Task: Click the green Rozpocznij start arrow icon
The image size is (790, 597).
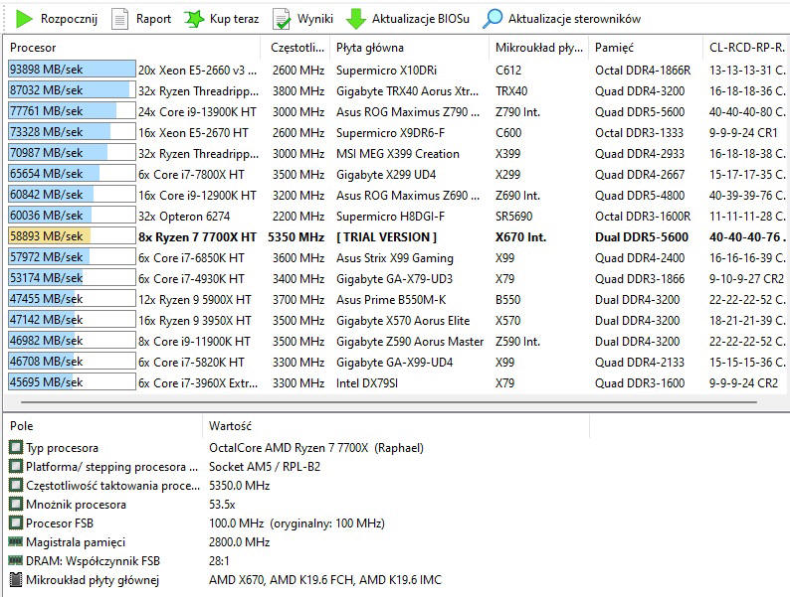Action: [24, 19]
